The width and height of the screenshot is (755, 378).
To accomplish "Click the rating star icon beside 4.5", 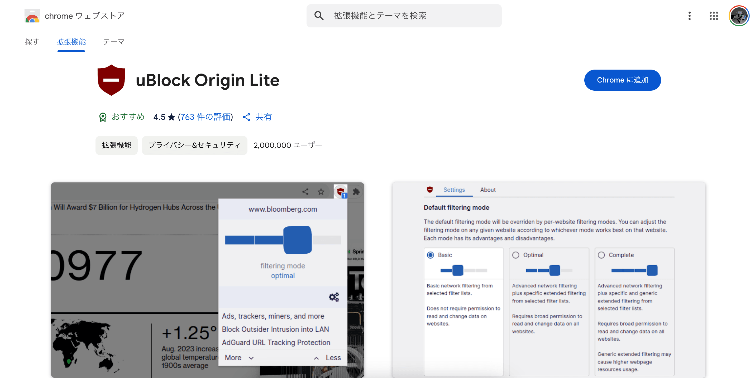I will click(x=171, y=117).
